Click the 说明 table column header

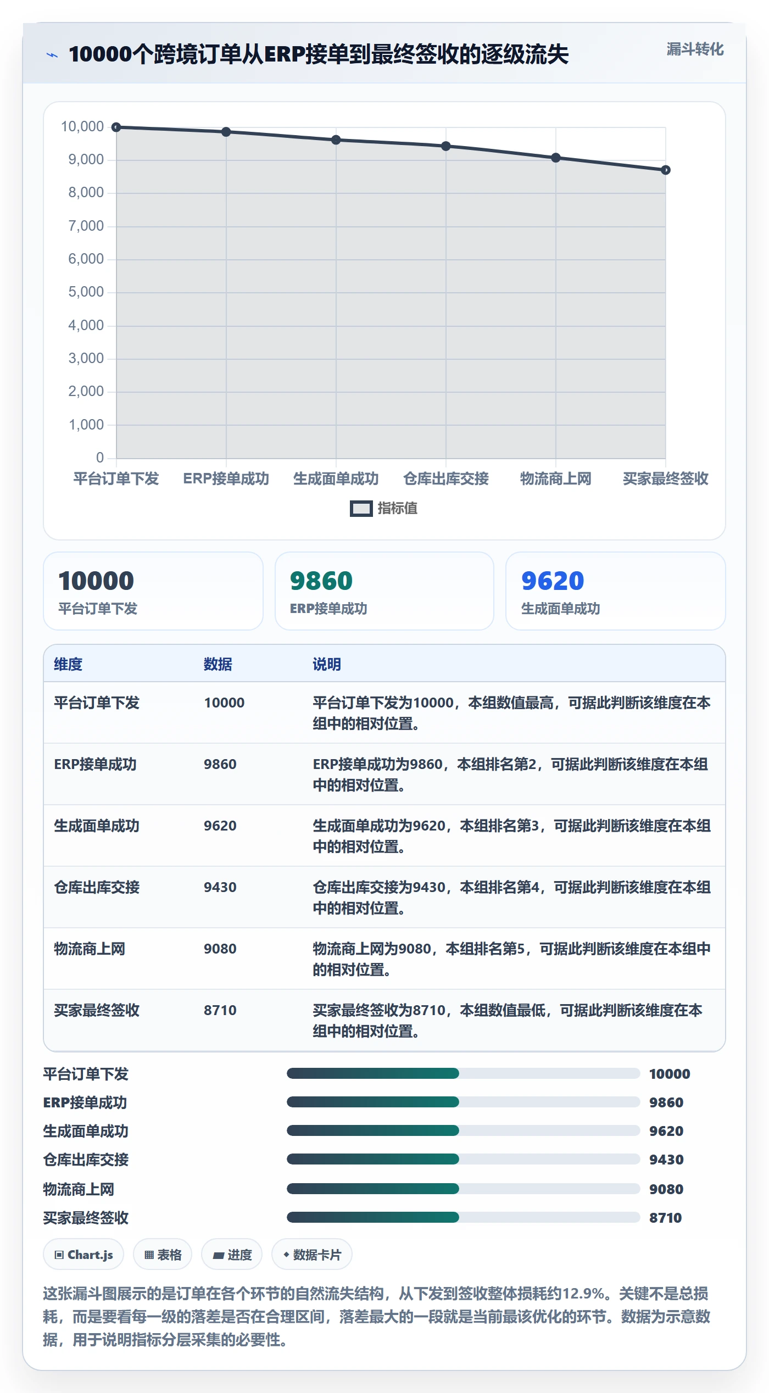[327, 664]
